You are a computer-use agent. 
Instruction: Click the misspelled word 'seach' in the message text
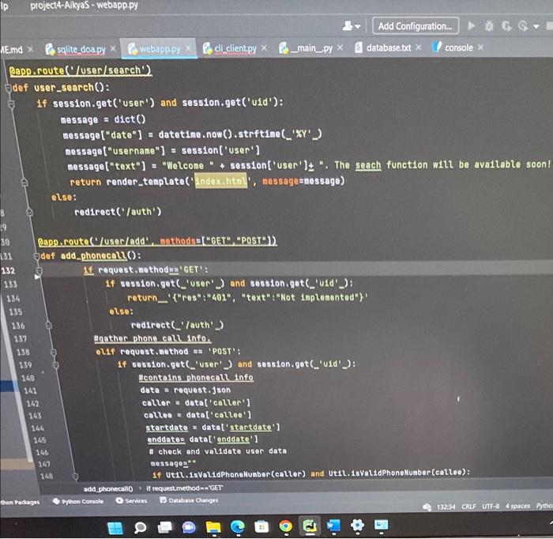coord(368,165)
